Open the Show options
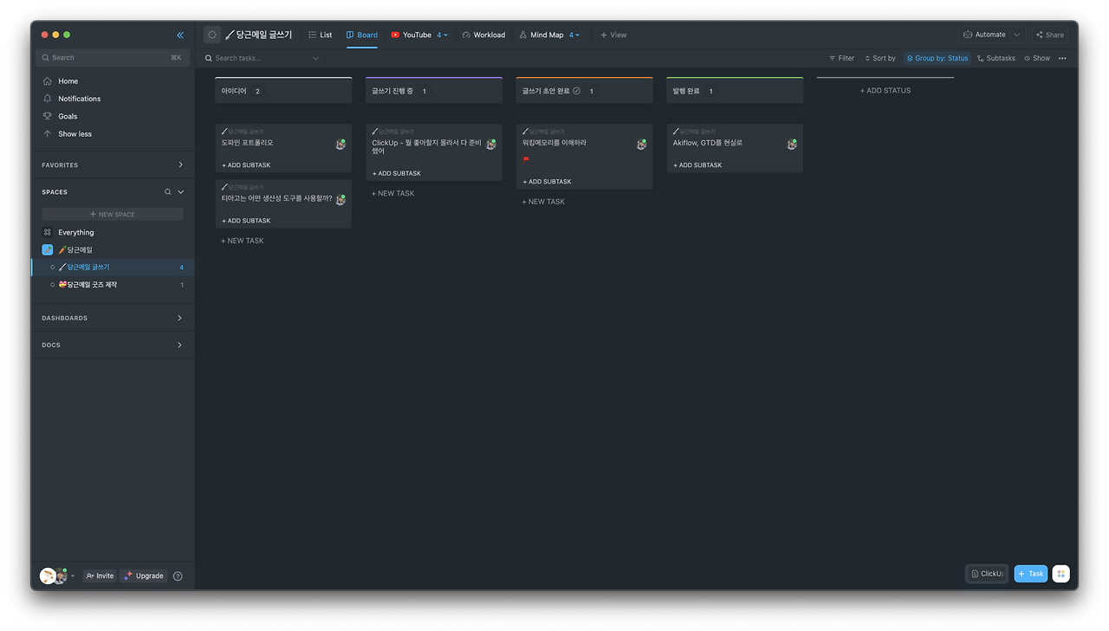 pyautogui.click(x=1037, y=58)
